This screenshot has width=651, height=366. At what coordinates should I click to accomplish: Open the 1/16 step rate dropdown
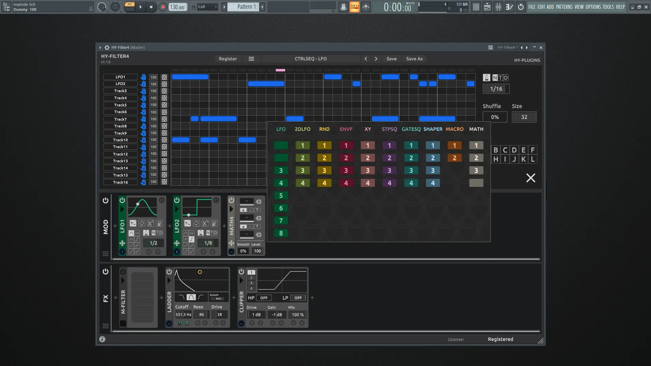tap(496, 89)
